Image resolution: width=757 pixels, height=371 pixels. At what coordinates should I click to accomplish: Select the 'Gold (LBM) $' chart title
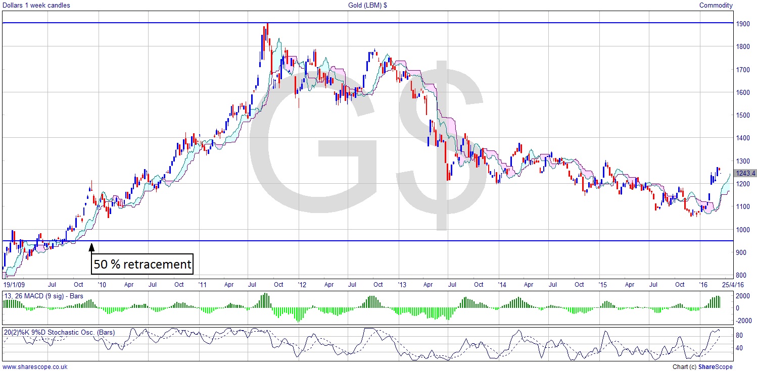[x=366, y=6]
